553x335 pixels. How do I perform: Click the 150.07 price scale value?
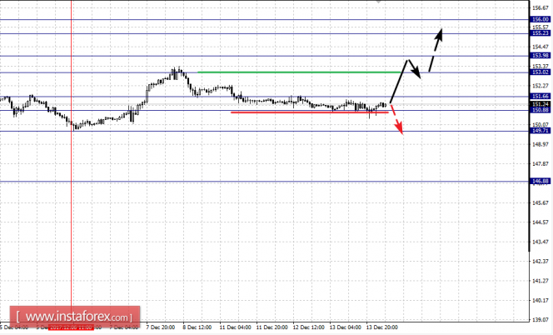click(541, 125)
